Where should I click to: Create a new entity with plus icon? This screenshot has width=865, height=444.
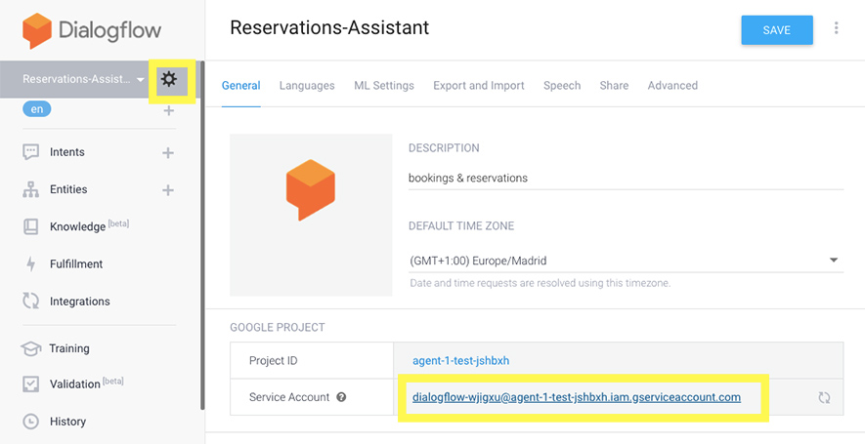168,190
